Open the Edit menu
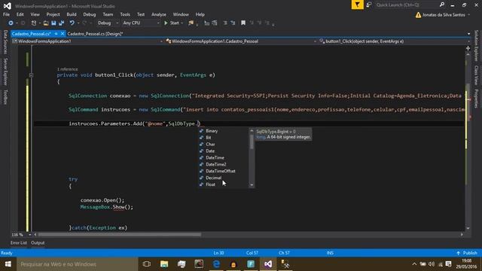Viewport: 482px width, 271px height. [x=20, y=14]
